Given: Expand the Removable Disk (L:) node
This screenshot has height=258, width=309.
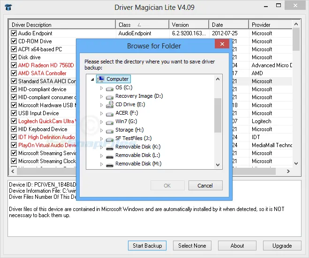Looking at the screenshot, I should [101, 156].
